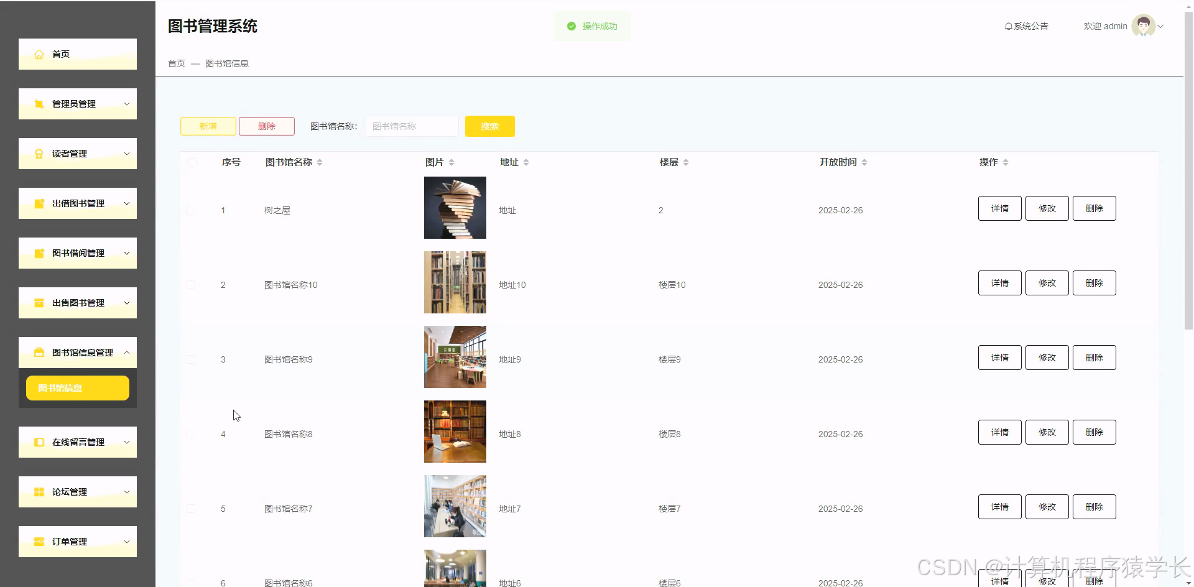Check the checkbox for 图书馆名称9 row
The image size is (1194, 587).
[192, 359]
